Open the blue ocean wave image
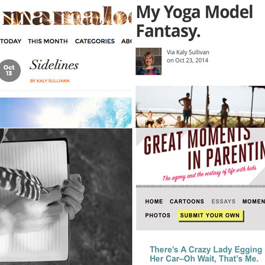Image resolution: width=265 pixels, height=265 pixels. (66, 112)
